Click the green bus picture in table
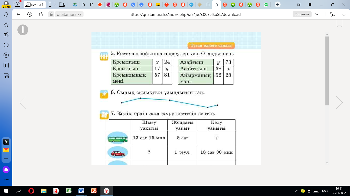The image size is (350, 196). (118, 138)
